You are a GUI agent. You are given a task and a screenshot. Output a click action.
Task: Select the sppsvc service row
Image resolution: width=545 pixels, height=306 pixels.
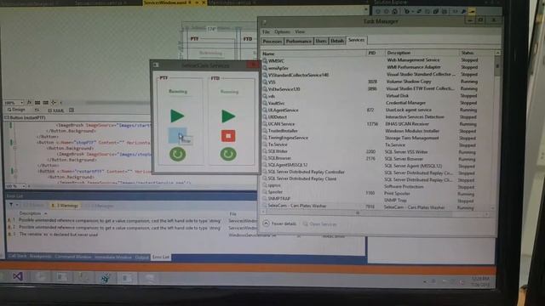377,186
